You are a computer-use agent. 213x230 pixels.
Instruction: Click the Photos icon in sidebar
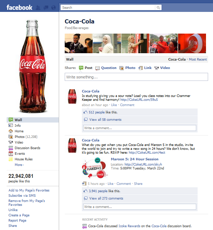coord(11,137)
